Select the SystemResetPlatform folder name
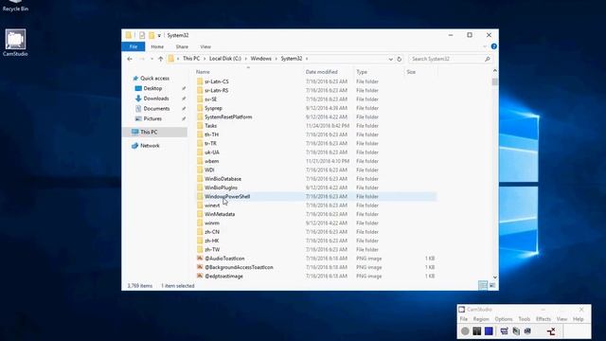The width and height of the screenshot is (606, 341). click(228, 117)
